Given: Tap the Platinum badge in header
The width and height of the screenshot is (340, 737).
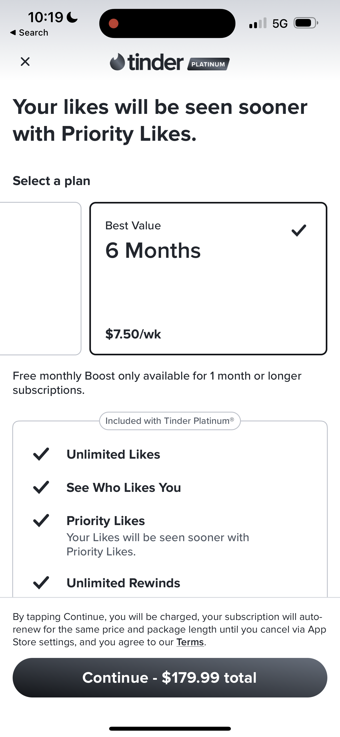Looking at the screenshot, I should (208, 64).
